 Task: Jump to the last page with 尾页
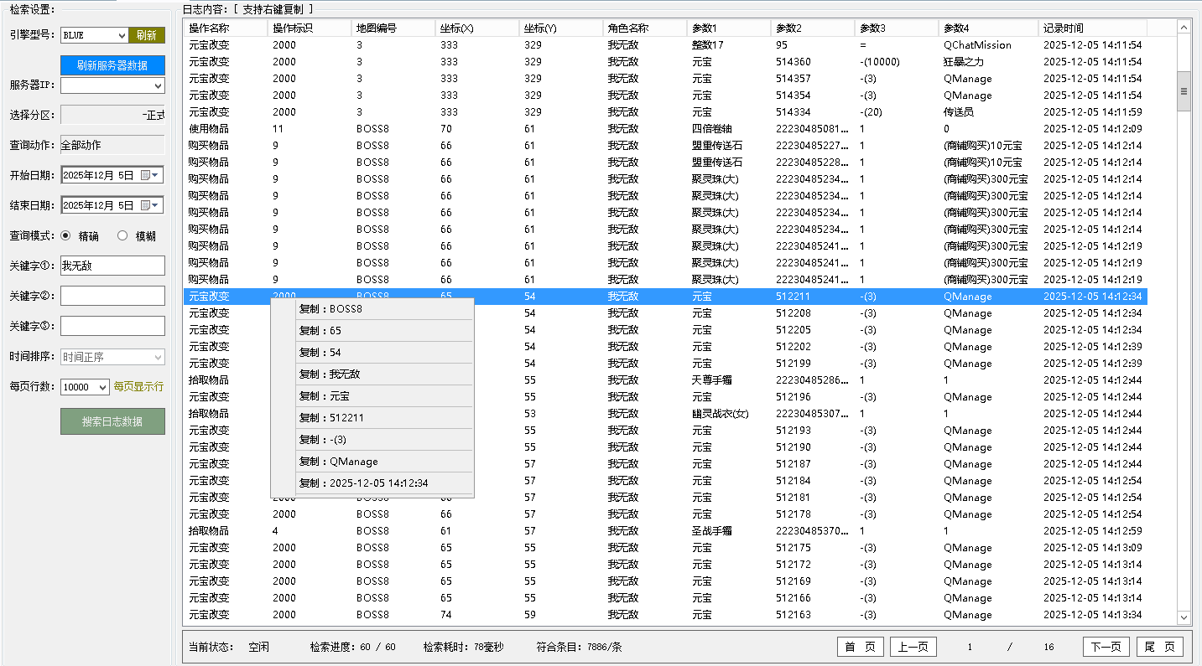pyautogui.click(x=1160, y=647)
